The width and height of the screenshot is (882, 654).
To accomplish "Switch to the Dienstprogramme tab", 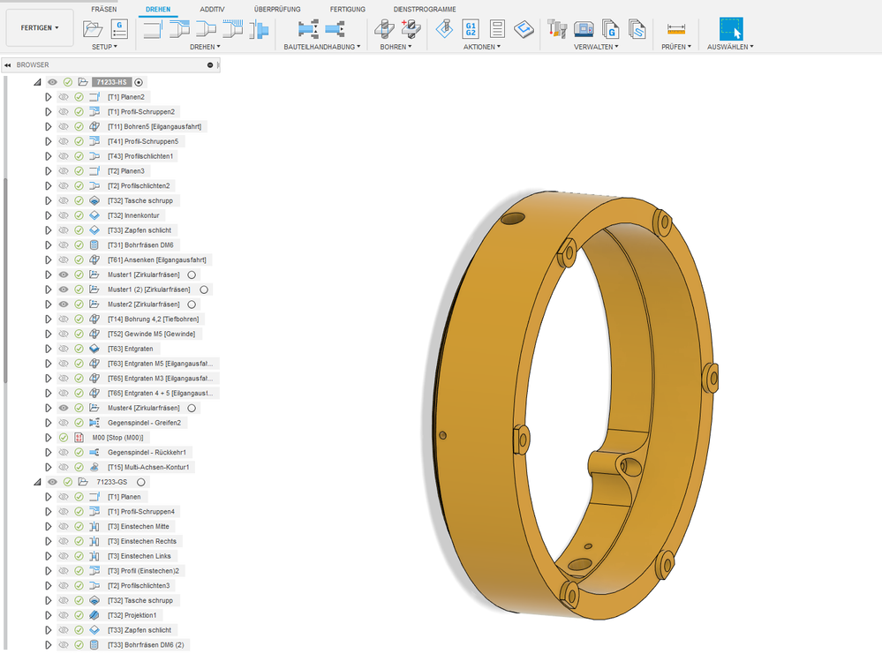I will (x=425, y=9).
